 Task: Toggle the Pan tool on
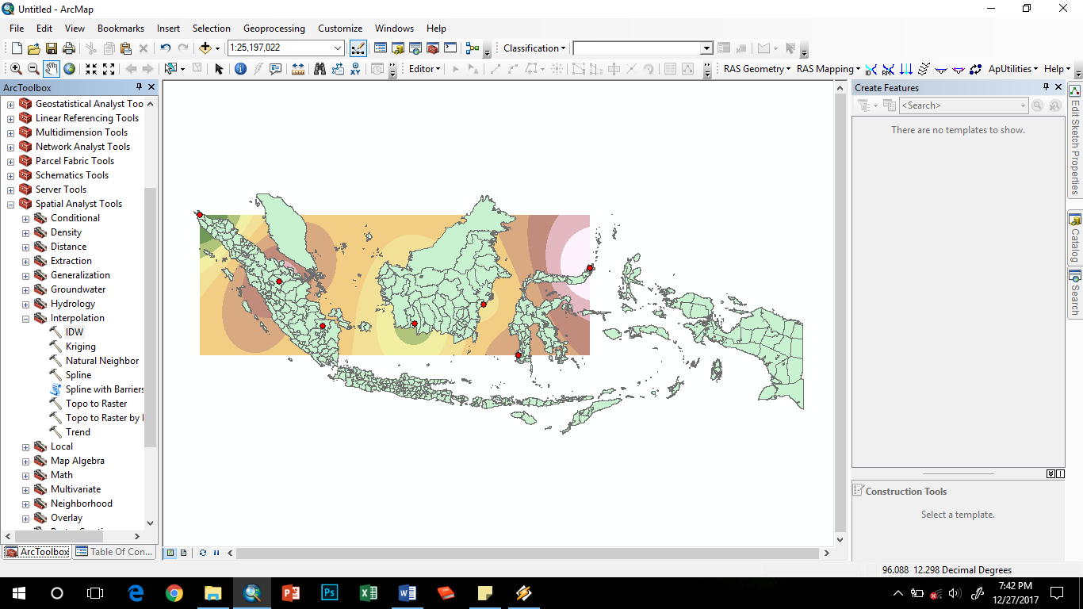tap(51, 68)
